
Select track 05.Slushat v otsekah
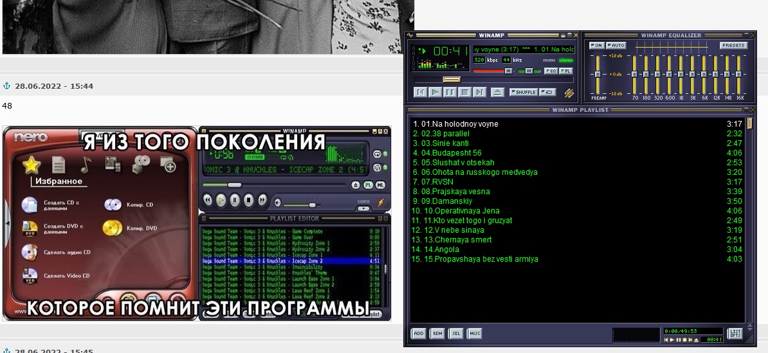pos(578,163)
